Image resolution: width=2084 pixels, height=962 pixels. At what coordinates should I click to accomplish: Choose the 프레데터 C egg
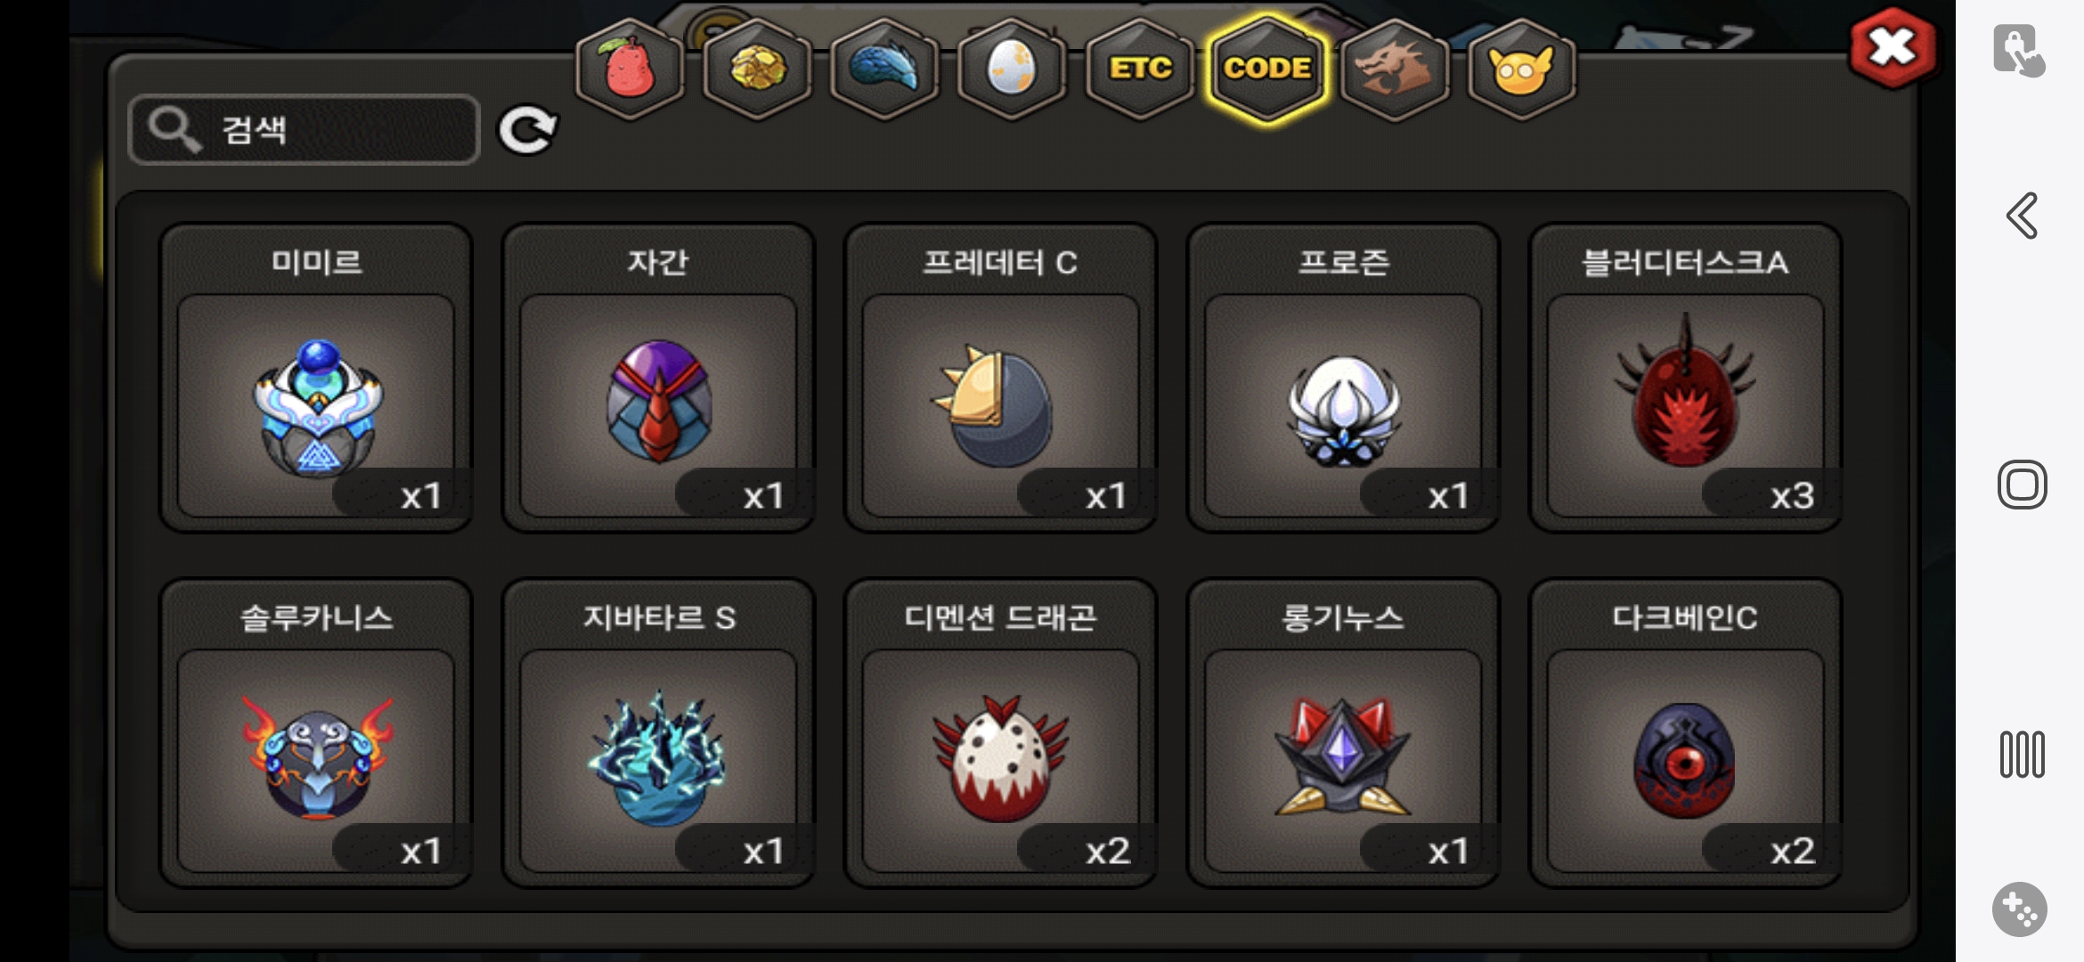coord(1000,378)
